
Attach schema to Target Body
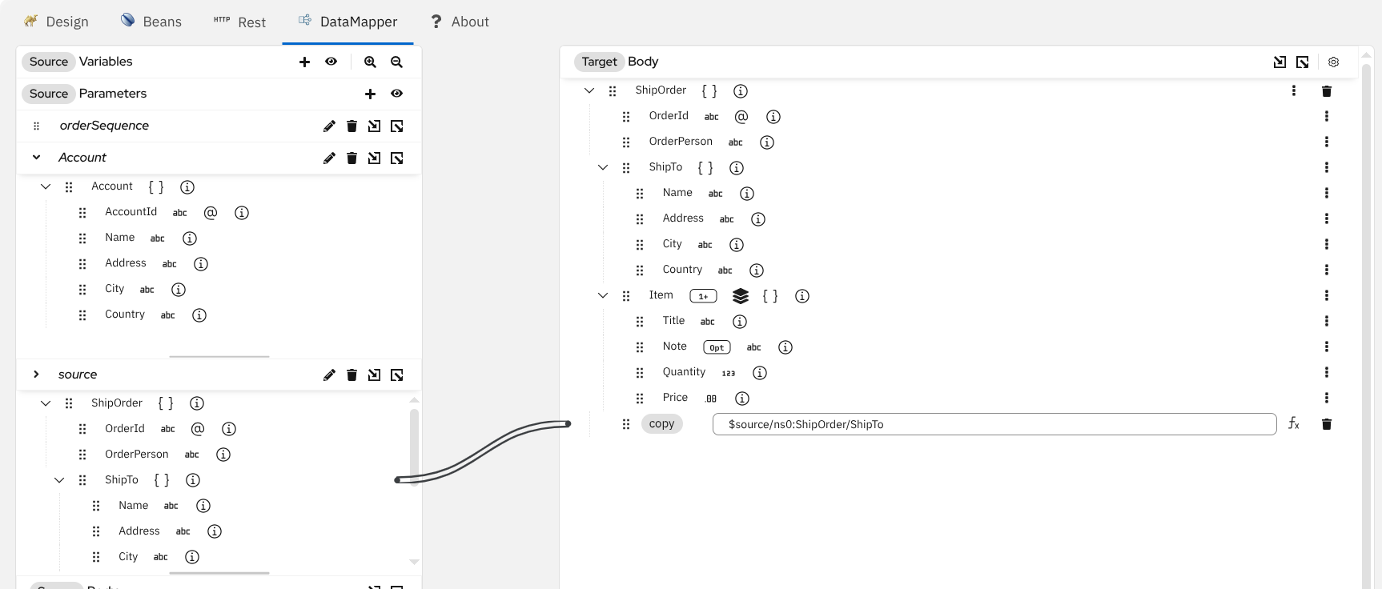click(x=1280, y=62)
